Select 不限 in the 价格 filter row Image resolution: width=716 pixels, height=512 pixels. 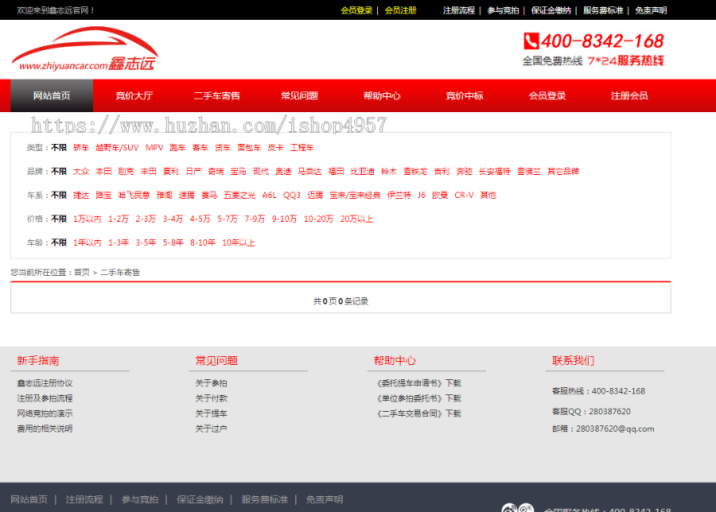click(59, 219)
